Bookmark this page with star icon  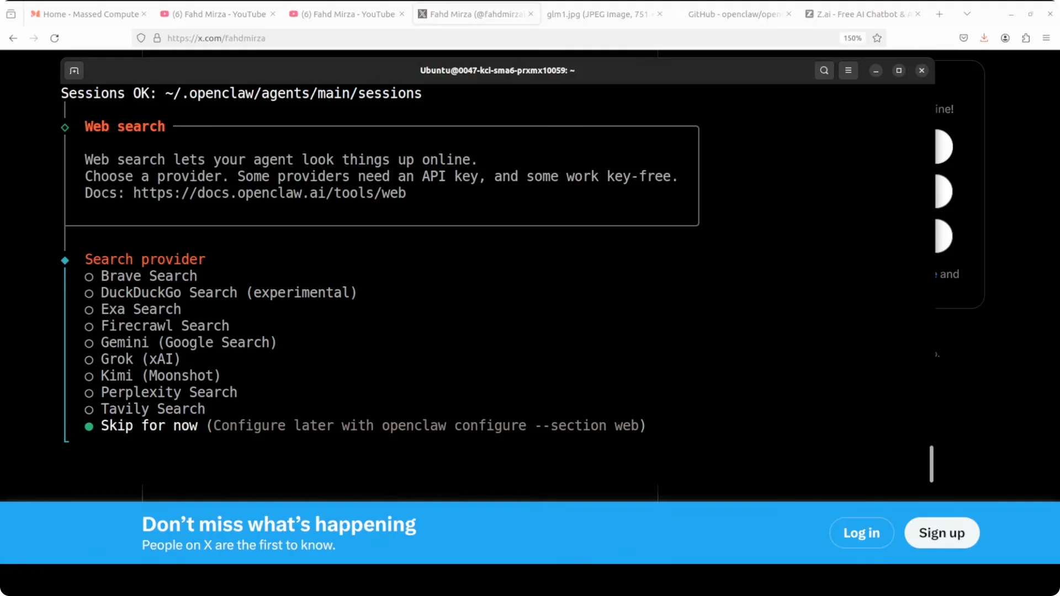click(877, 38)
